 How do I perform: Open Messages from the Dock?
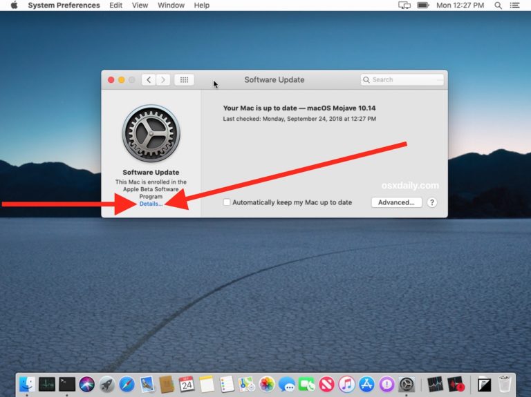point(287,385)
